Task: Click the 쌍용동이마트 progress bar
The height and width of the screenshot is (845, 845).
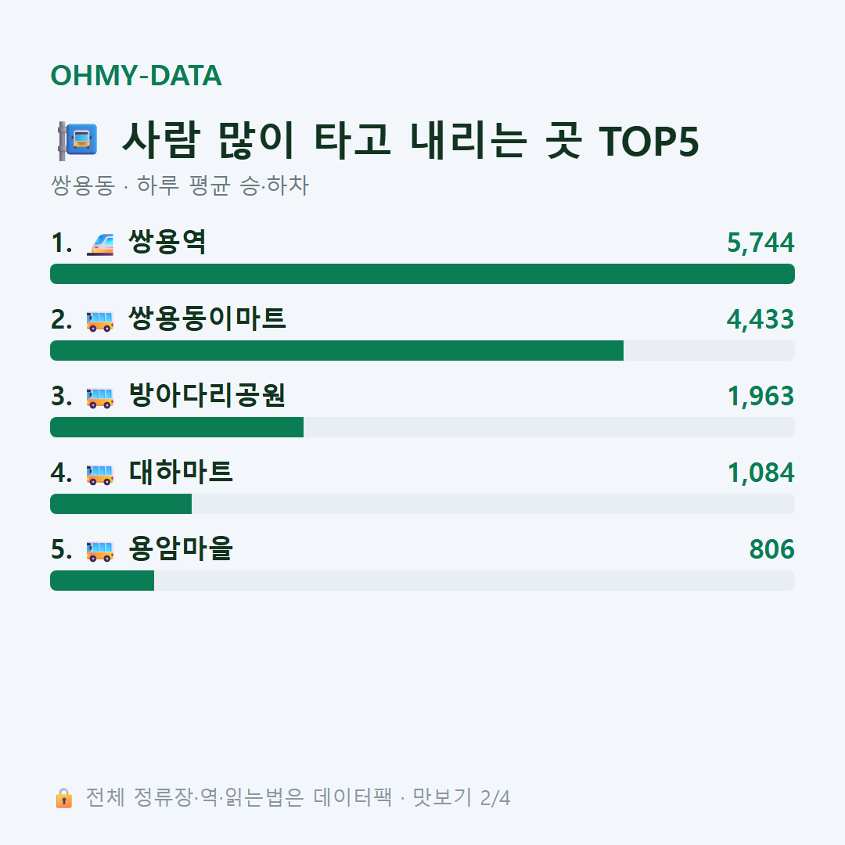Action: point(422,351)
